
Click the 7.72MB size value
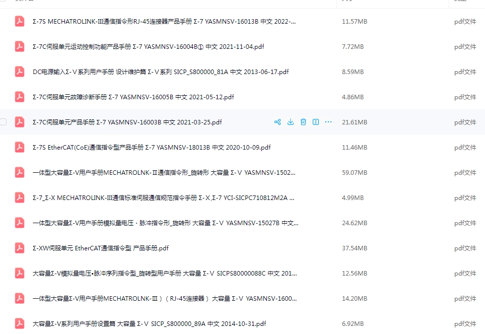click(x=353, y=47)
